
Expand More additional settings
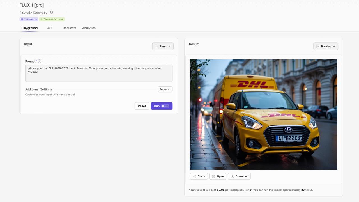165,89
